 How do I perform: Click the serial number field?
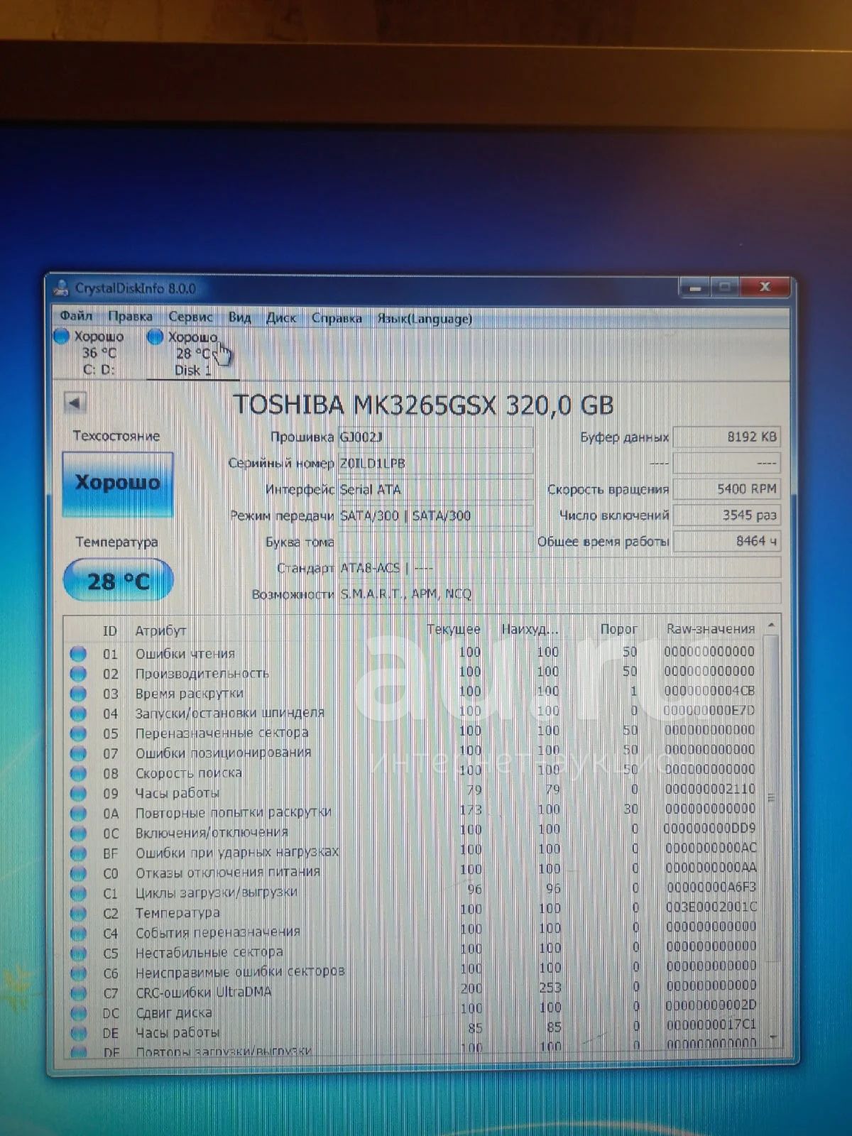click(435, 464)
